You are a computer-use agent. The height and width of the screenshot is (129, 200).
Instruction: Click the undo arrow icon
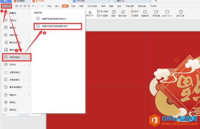(33, 6)
